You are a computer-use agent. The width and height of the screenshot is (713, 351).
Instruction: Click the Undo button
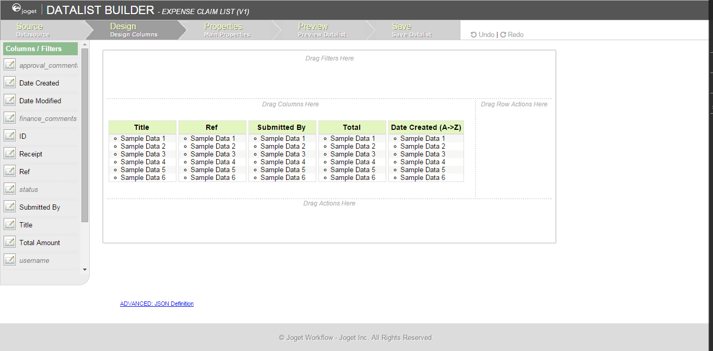tap(482, 34)
